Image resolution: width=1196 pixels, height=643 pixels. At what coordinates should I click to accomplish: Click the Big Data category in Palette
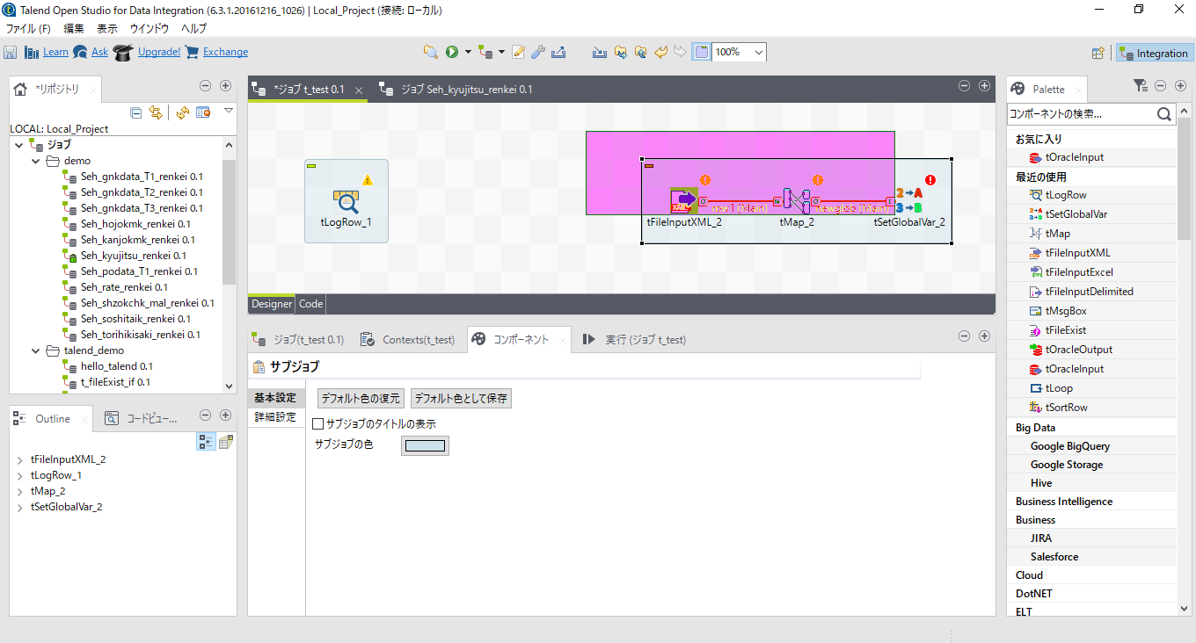coord(1035,428)
